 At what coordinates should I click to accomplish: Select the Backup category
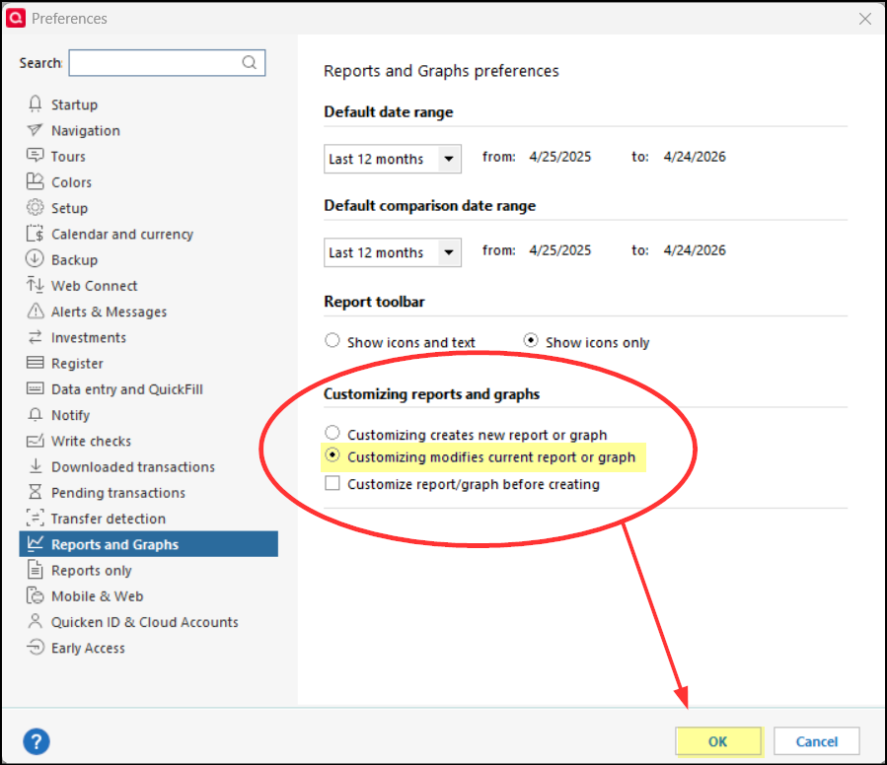[74, 260]
